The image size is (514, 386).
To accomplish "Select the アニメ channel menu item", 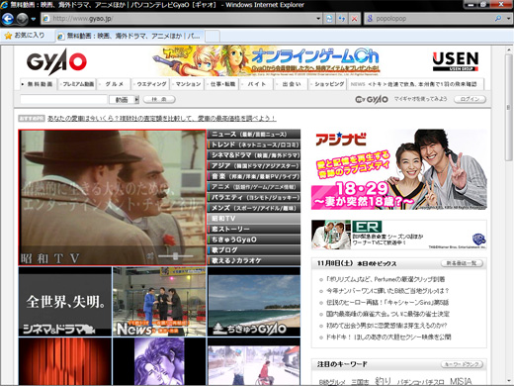I will (x=254, y=187).
